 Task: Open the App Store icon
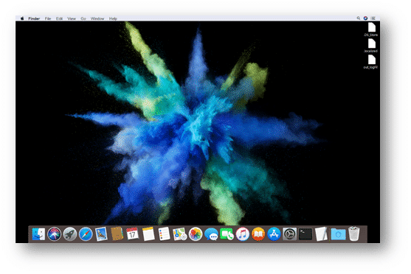pos(274,233)
